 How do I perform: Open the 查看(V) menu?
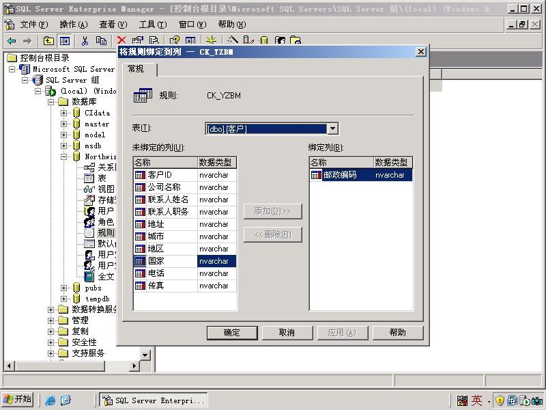pyautogui.click(x=113, y=25)
